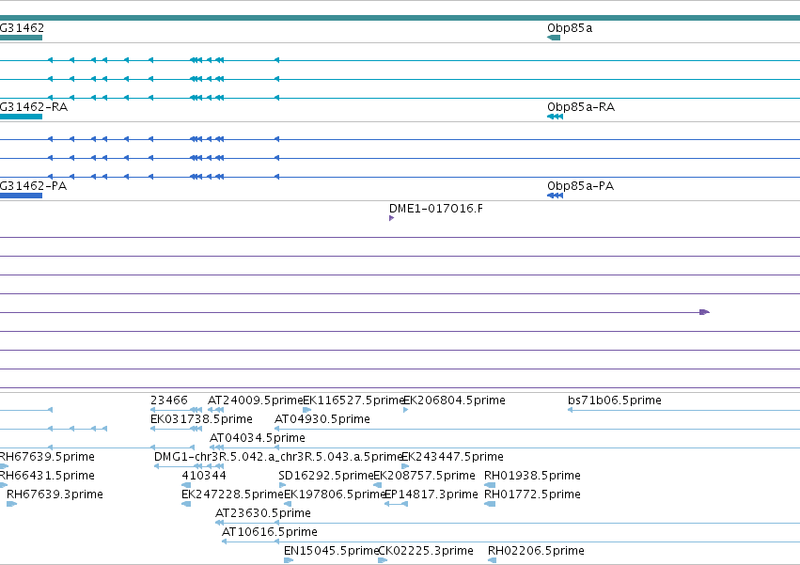
Task: Select the RH01938.5prime arrow glyph
Action: click(x=490, y=485)
